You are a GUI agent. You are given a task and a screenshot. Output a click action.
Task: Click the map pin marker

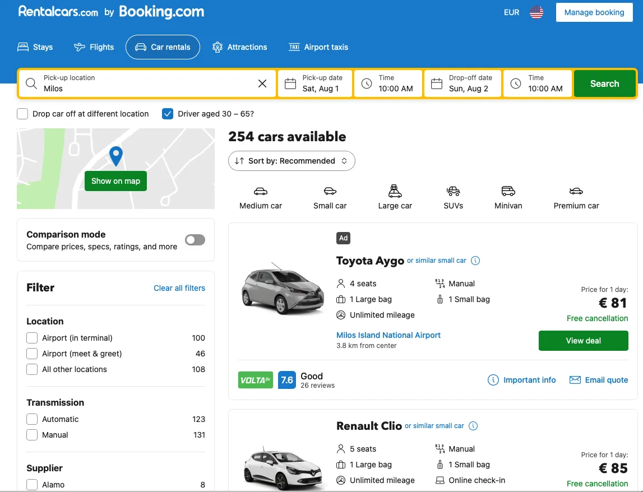pyautogui.click(x=116, y=156)
